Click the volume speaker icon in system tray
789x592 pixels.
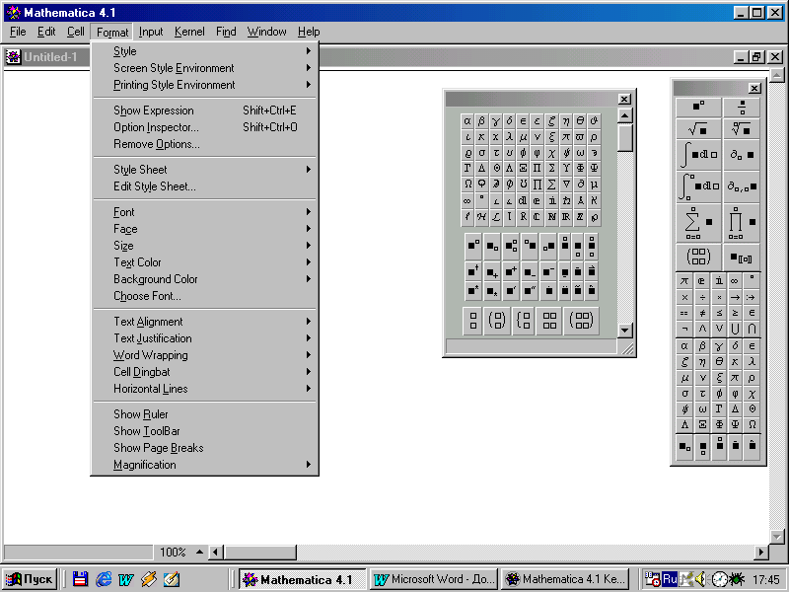click(x=700, y=579)
